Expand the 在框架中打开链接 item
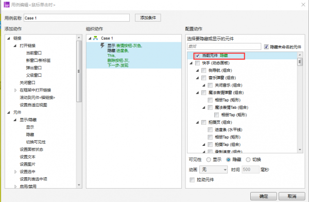The height and width of the screenshot is (202, 309). tap(15, 90)
